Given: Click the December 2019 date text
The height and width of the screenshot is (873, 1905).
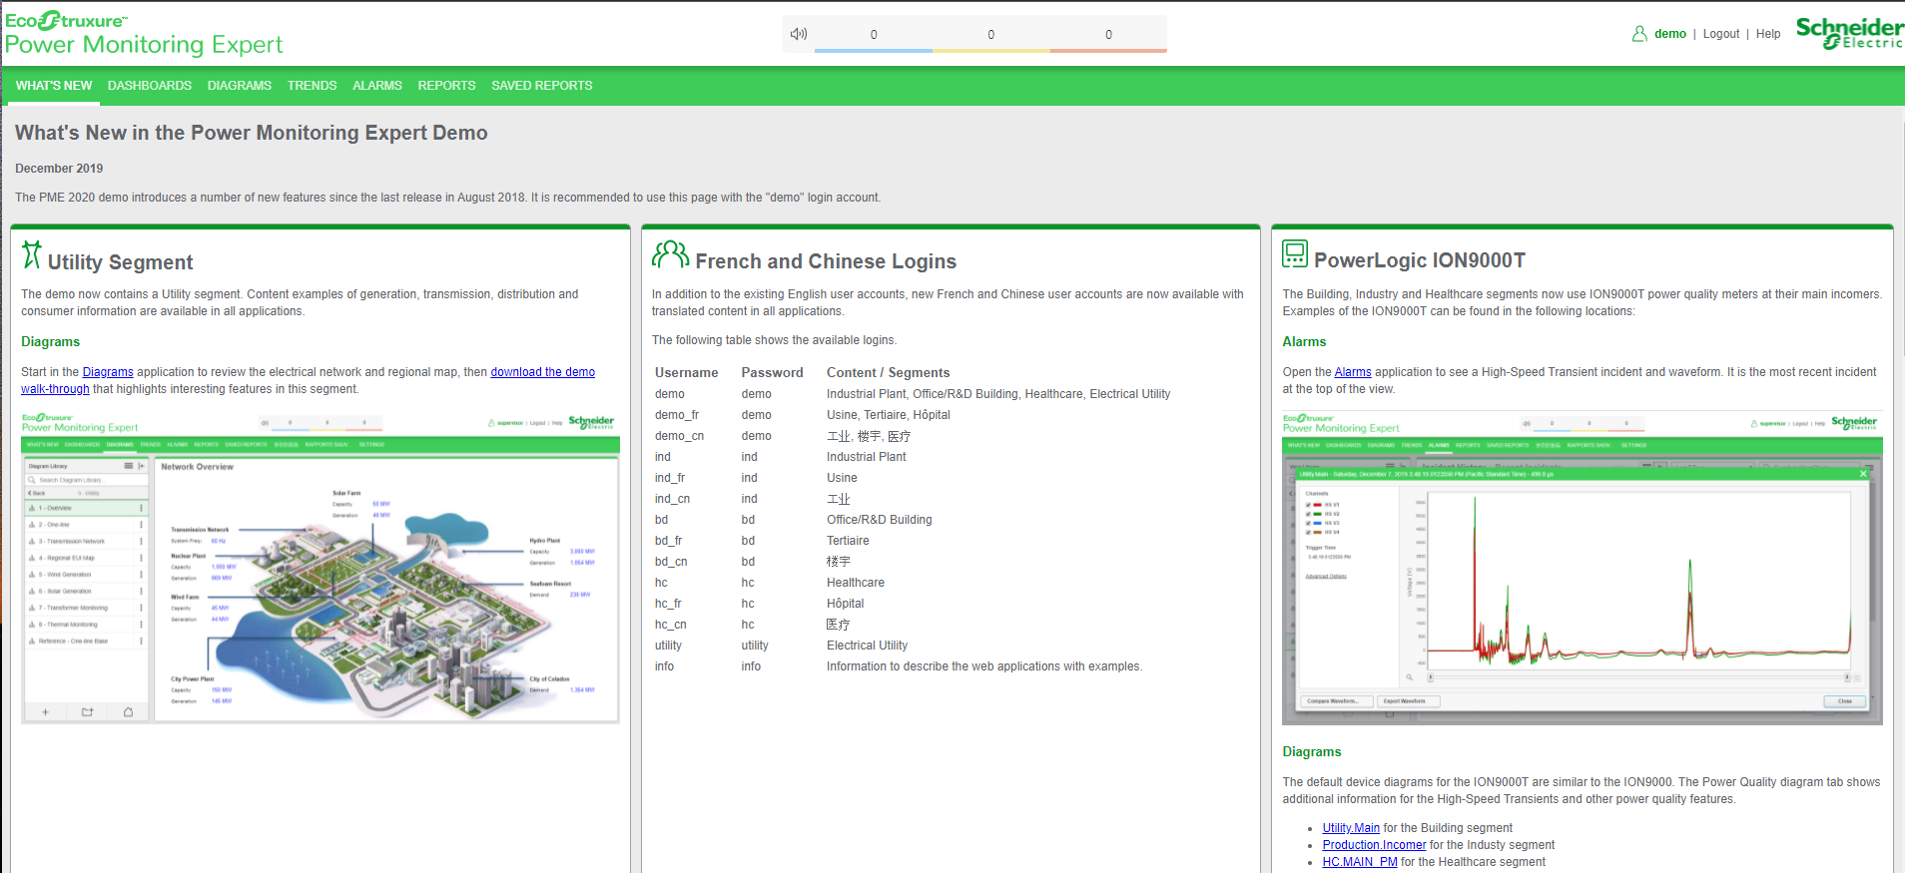Looking at the screenshot, I should point(59,169).
